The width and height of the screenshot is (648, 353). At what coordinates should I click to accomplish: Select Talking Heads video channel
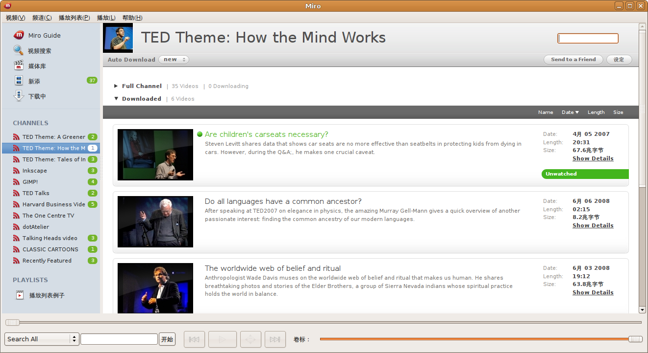(51, 238)
